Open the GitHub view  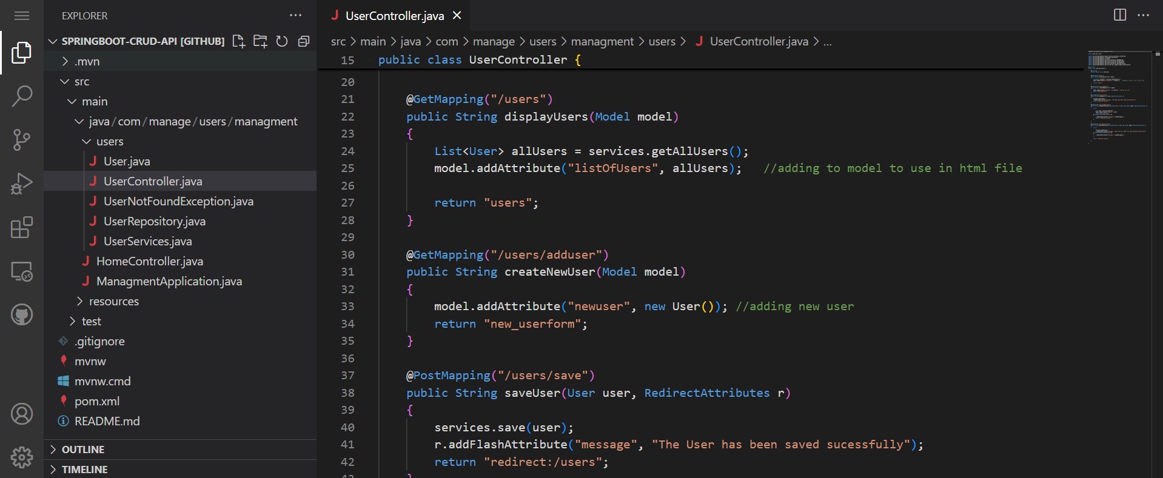22,314
